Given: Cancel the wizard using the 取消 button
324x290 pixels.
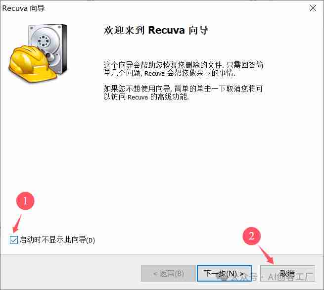Looking at the screenshot, I should click(x=287, y=274).
